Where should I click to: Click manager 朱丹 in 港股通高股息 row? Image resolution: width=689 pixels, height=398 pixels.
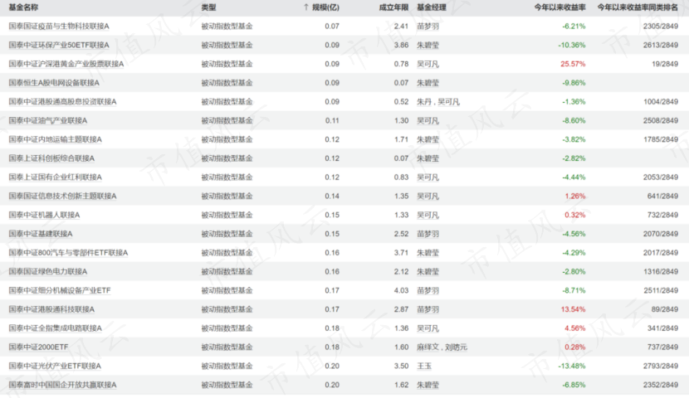point(423,102)
